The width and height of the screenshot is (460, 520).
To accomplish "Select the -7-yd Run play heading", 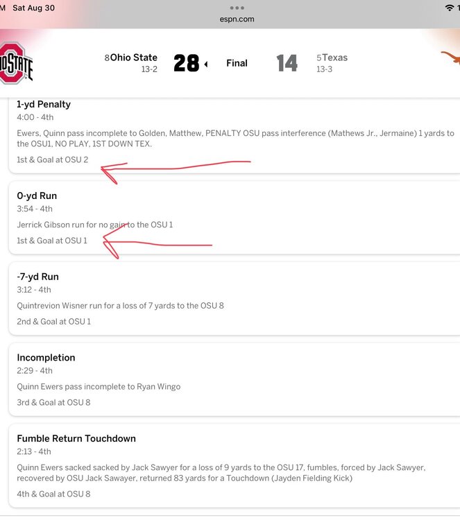I will click(x=39, y=277).
